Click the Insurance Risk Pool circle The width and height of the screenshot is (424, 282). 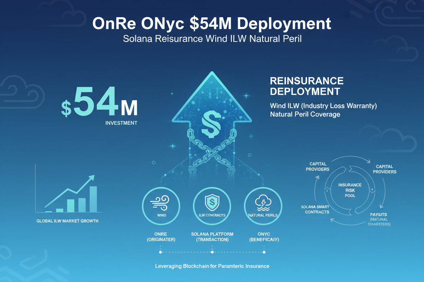coord(350,190)
